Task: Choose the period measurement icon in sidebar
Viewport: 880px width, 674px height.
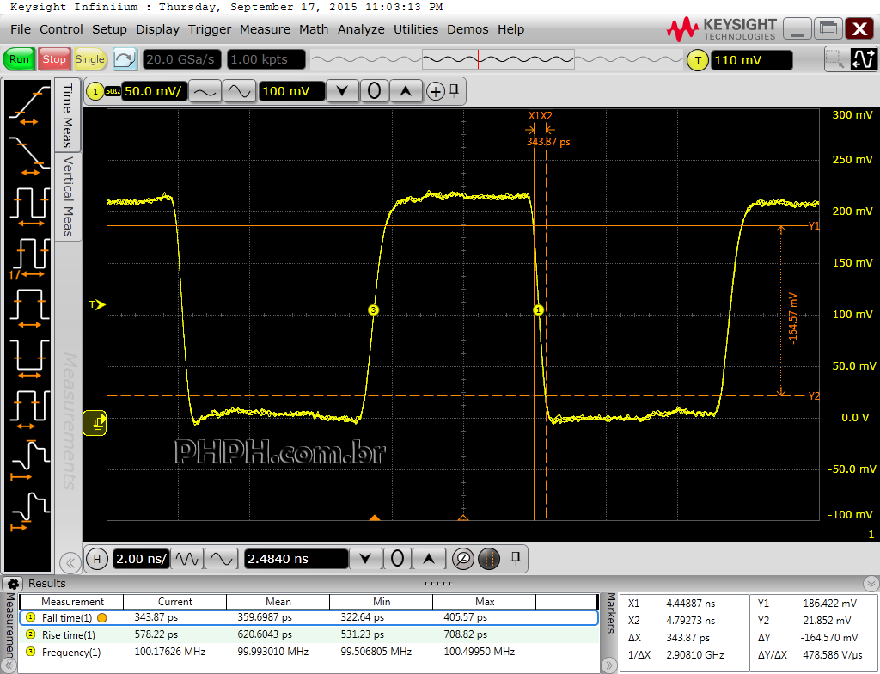Action: click(x=28, y=206)
